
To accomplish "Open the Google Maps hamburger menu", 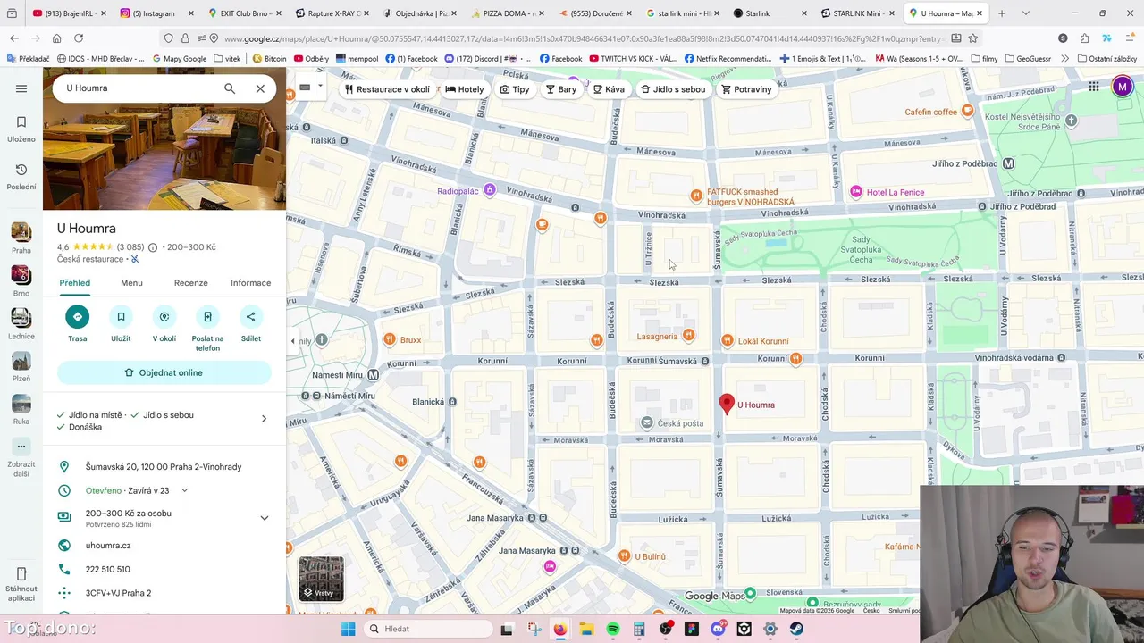I will click(21, 88).
